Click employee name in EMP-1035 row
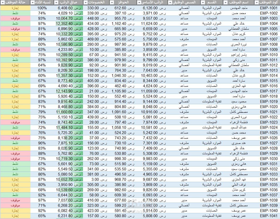This screenshot has height=219, width=280. [x=239, y=184]
